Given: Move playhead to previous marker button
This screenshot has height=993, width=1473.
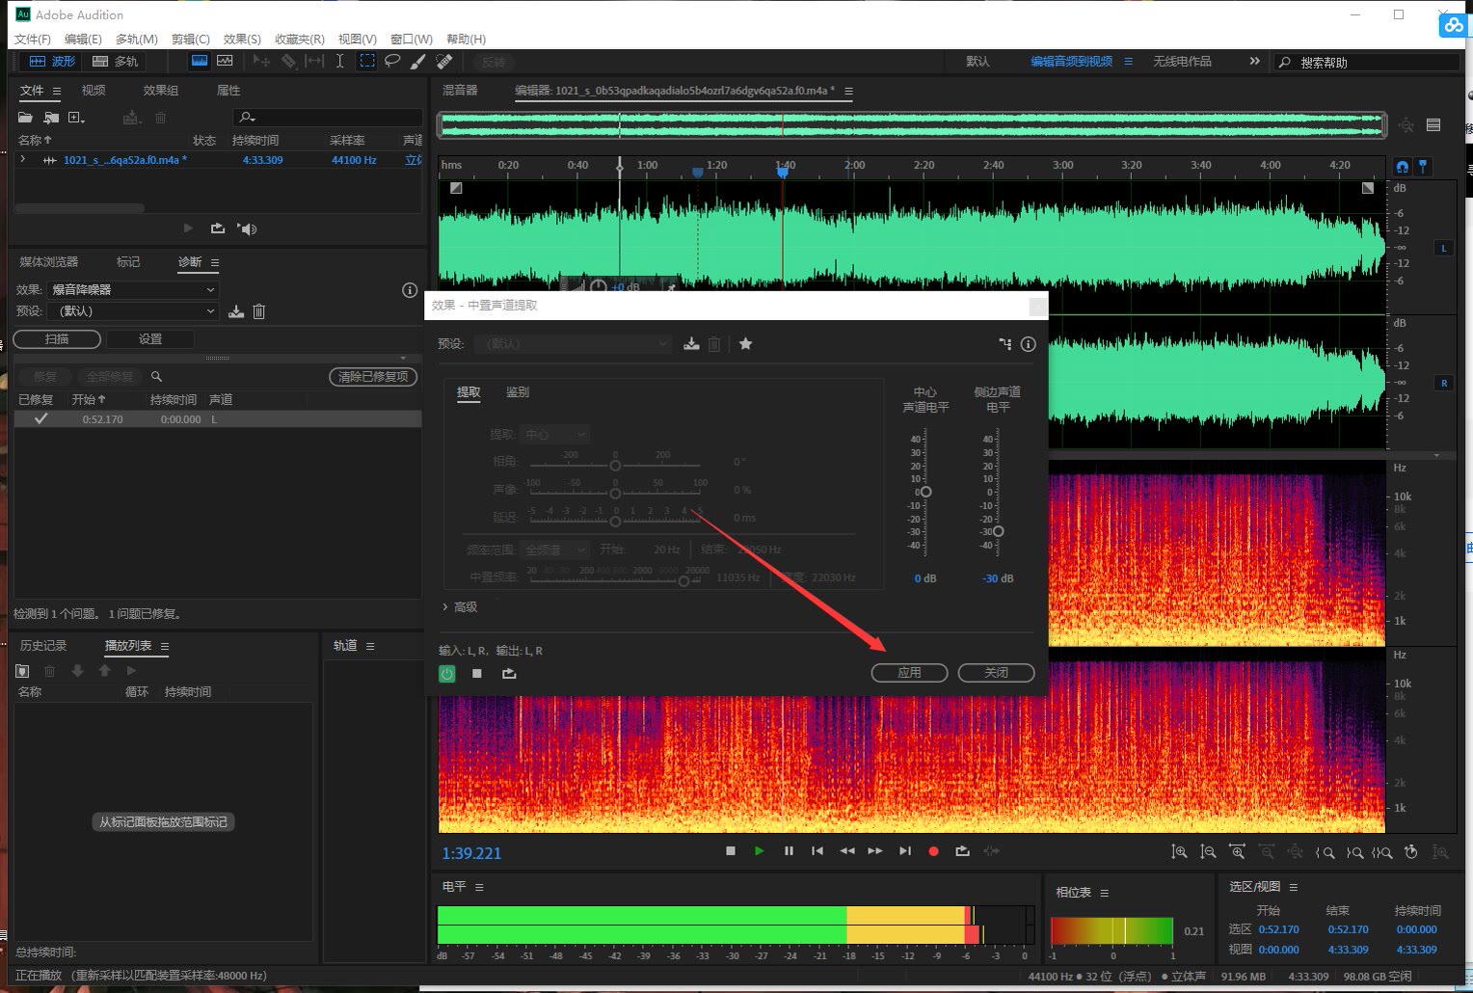Looking at the screenshot, I should click(817, 851).
